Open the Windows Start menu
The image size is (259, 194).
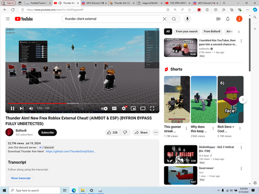(x=4, y=190)
